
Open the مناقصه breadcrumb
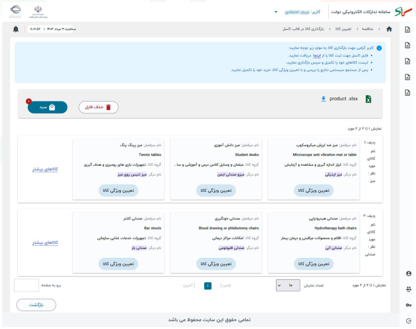click(368, 29)
